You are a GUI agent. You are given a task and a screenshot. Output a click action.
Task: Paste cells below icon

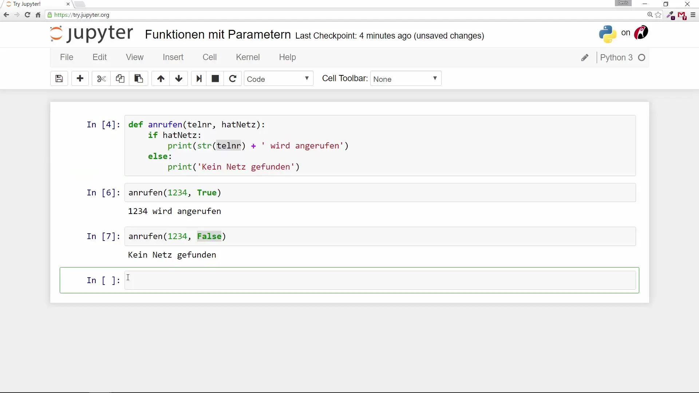tap(139, 79)
